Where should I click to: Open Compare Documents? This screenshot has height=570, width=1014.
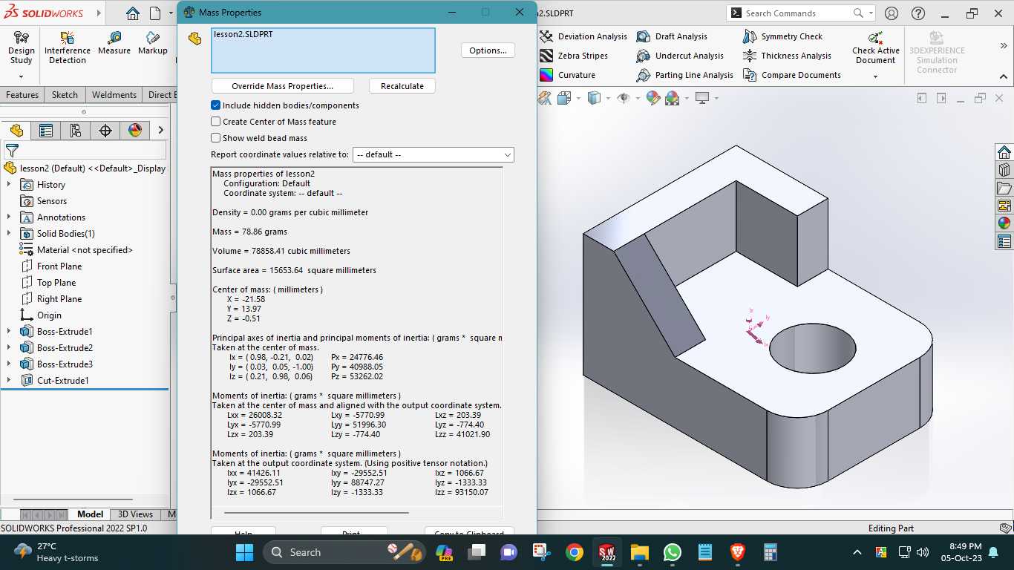[792, 75]
